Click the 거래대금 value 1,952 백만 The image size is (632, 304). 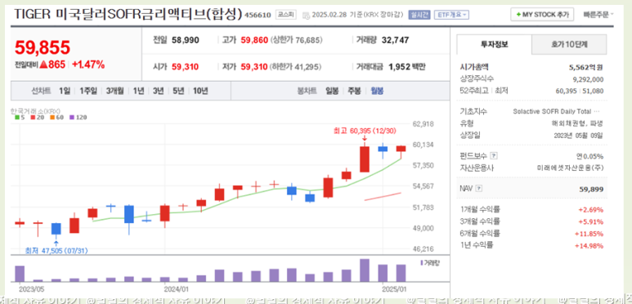coord(406,66)
